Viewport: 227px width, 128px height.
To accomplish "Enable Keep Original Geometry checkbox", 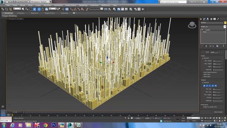I will (202, 72).
